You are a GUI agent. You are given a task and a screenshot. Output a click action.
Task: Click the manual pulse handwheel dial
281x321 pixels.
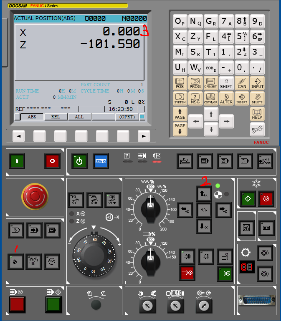coord(94,255)
